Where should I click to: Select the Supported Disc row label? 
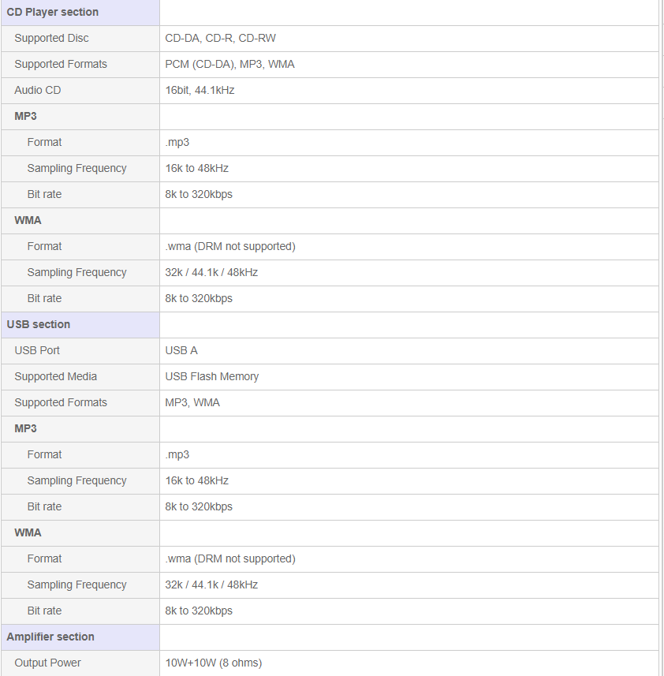(52, 39)
